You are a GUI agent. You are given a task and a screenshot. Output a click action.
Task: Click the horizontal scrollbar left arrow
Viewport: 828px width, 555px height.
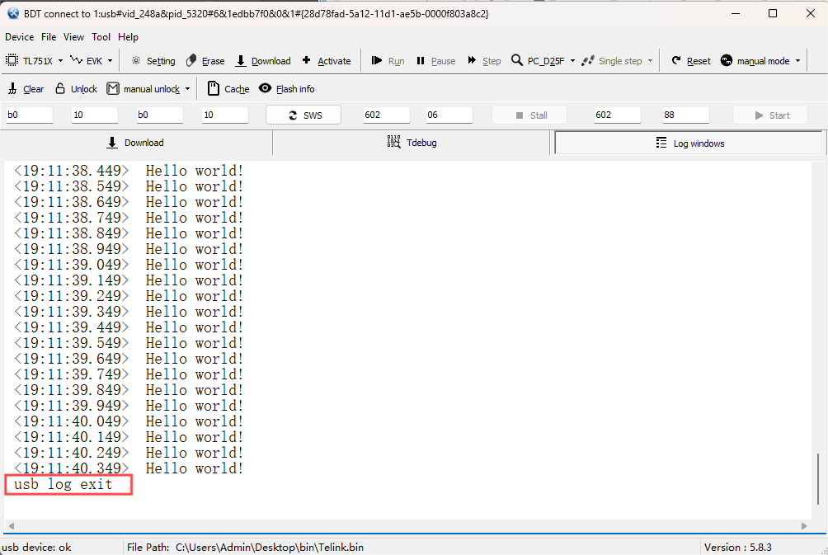(11, 526)
